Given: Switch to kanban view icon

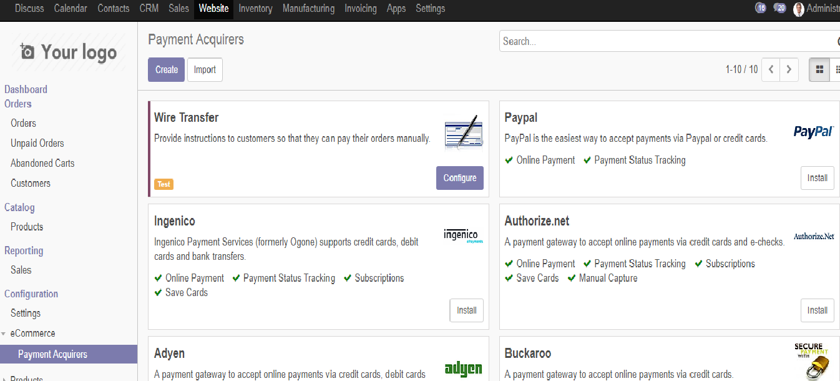Looking at the screenshot, I should [820, 70].
